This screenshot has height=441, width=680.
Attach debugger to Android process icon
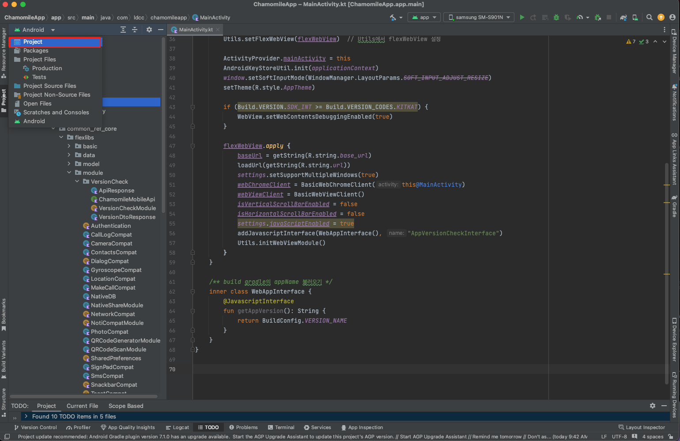point(598,17)
